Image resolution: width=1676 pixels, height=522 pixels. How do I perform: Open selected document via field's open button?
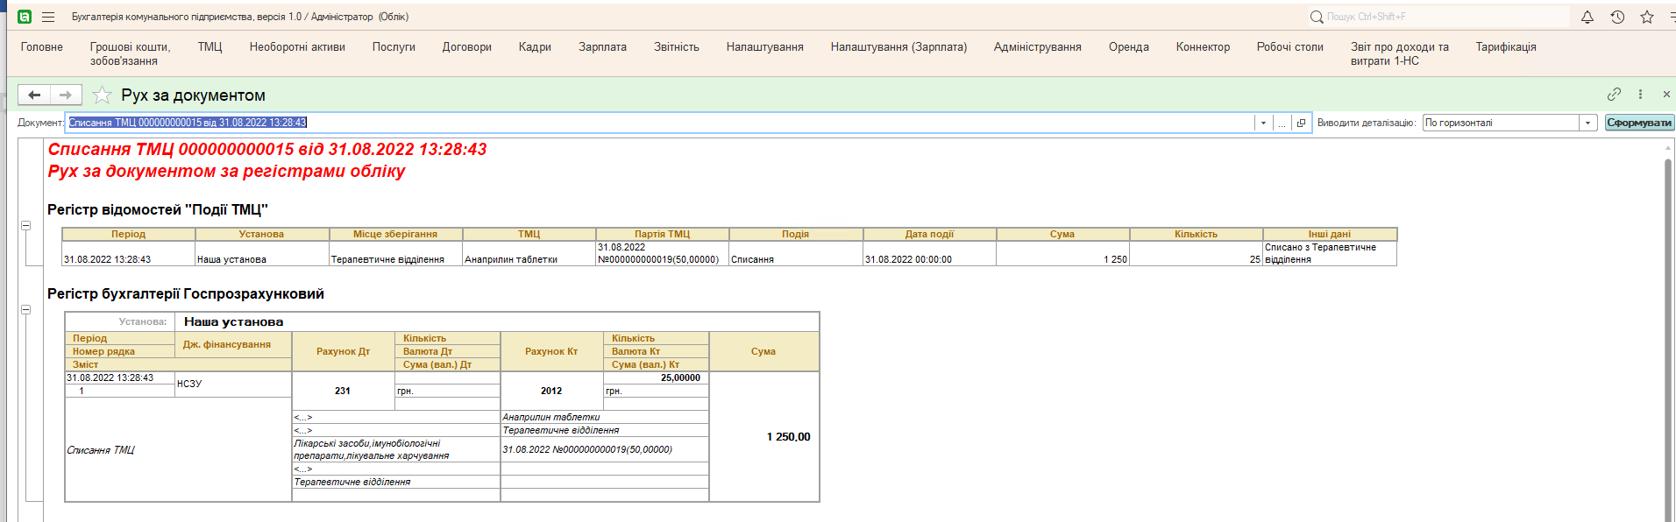coord(1301,123)
